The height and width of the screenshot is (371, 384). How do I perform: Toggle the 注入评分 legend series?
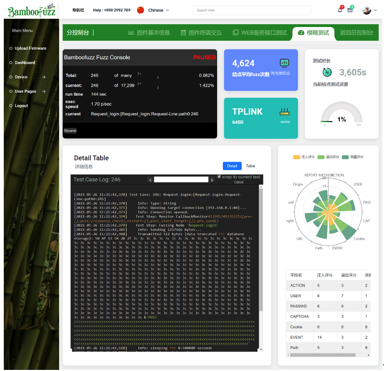tap(304, 157)
